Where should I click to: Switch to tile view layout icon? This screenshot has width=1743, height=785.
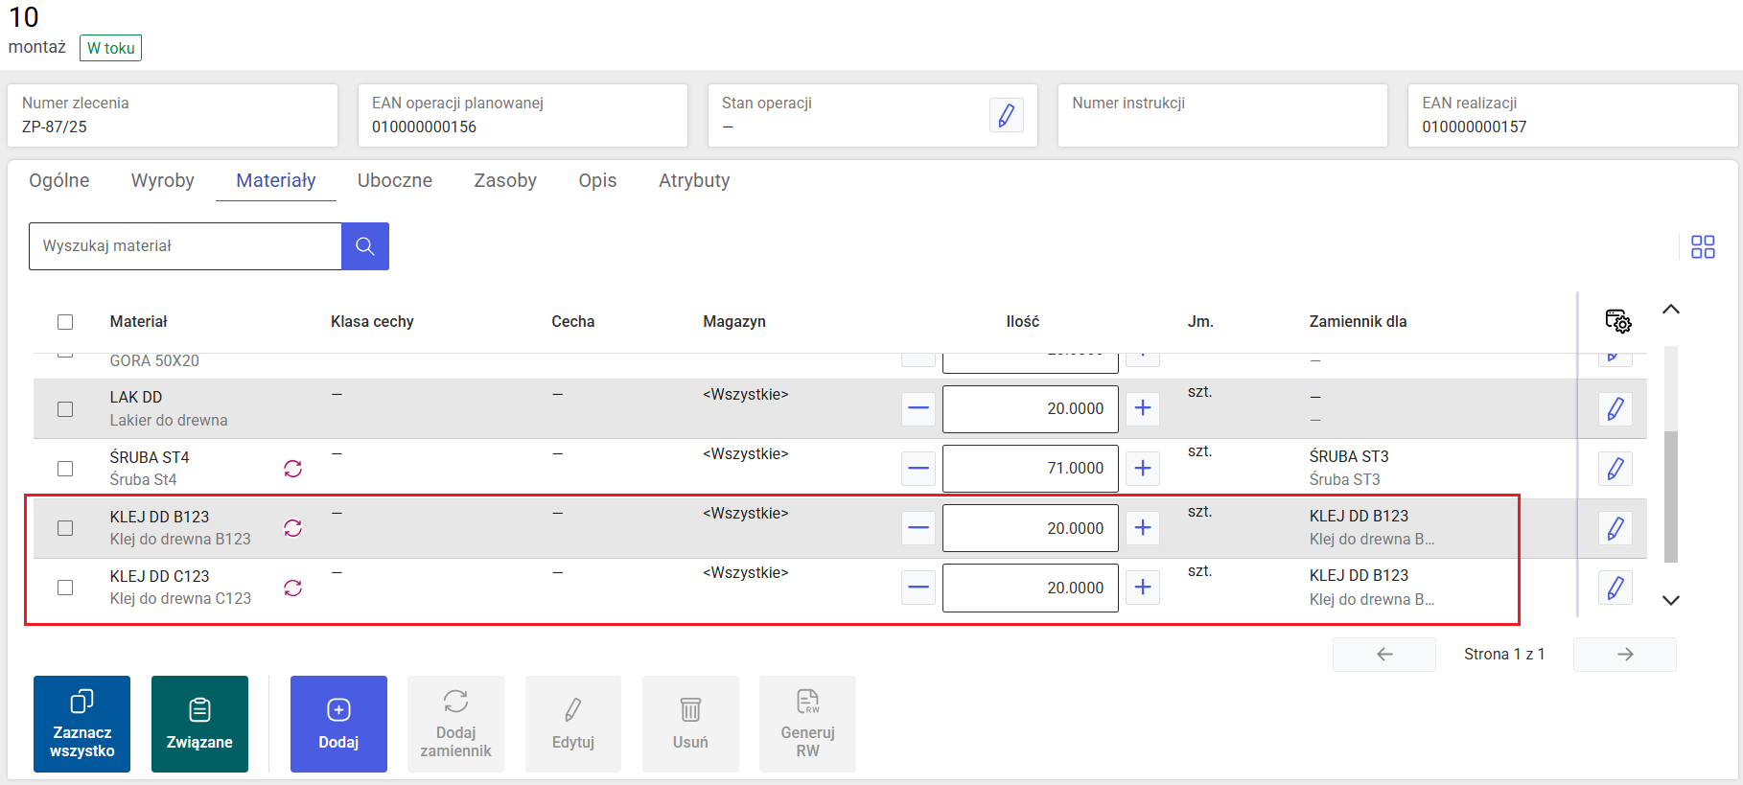click(1703, 247)
